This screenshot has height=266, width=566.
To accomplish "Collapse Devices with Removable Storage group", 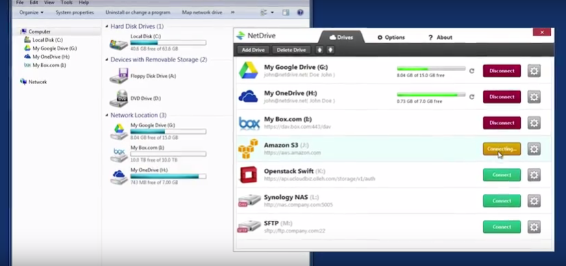I will point(107,59).
